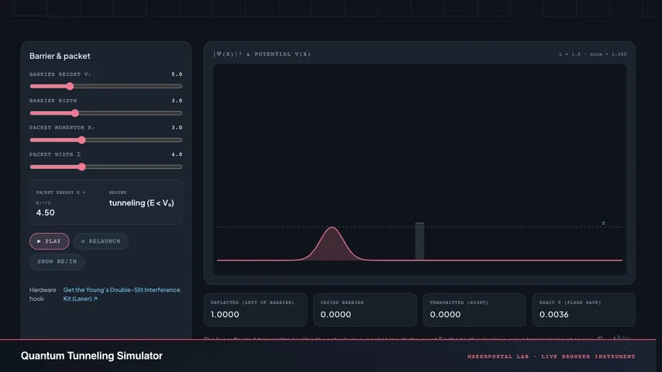Click the Play button
Screen dimensions: 662x372
click(50, 241)
